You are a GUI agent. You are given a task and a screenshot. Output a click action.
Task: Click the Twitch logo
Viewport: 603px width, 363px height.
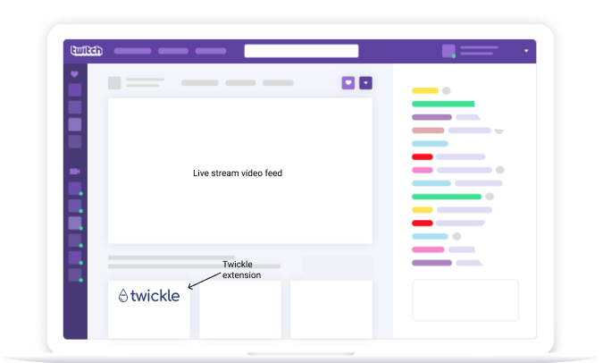pos(87,50)
